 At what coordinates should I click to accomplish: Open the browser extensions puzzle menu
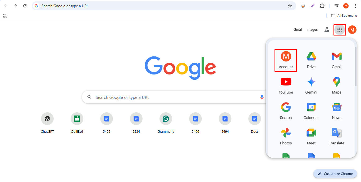pos(322,6)
